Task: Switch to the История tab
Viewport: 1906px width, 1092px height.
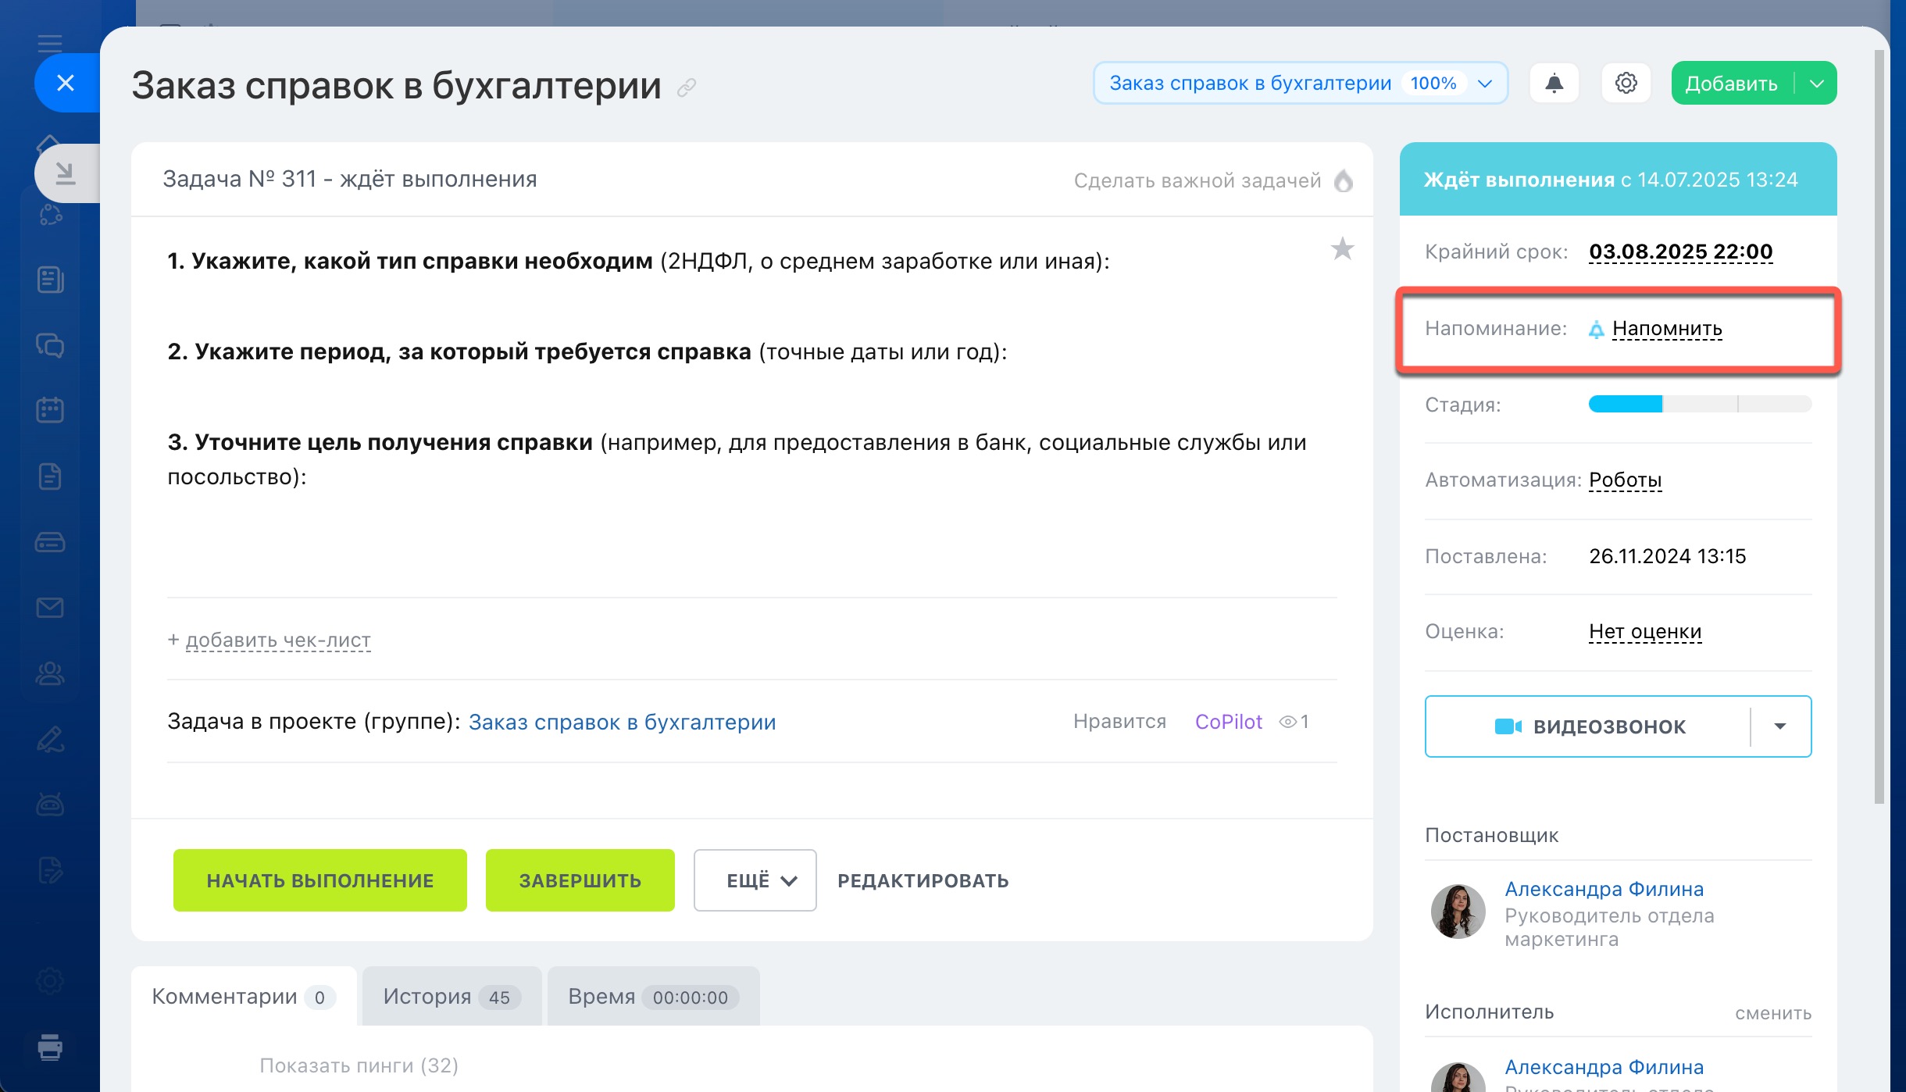Action: point(452,997)
